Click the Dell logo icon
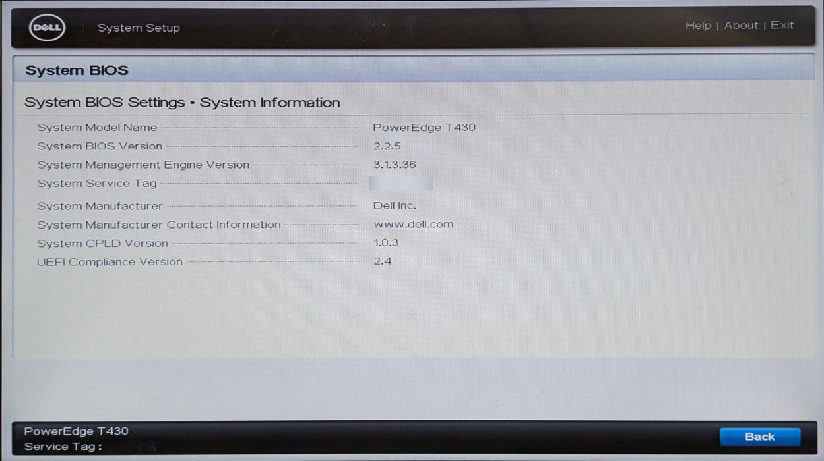 [x=46, y=28]
